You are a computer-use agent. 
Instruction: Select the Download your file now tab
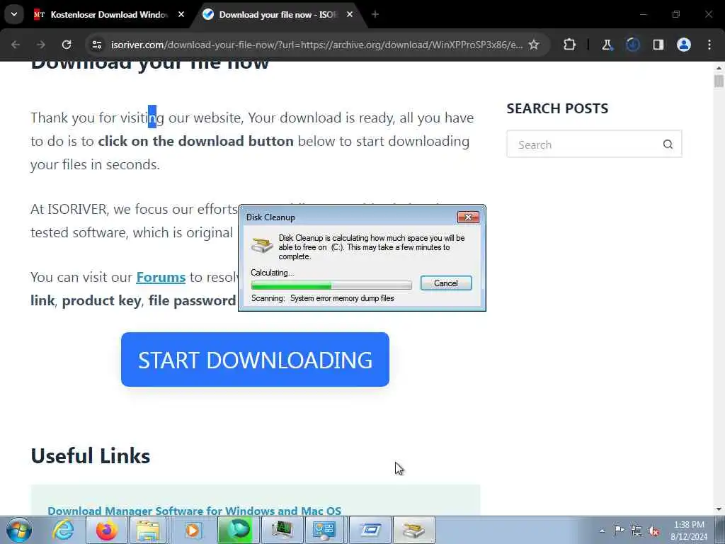(x=279, y=15)
